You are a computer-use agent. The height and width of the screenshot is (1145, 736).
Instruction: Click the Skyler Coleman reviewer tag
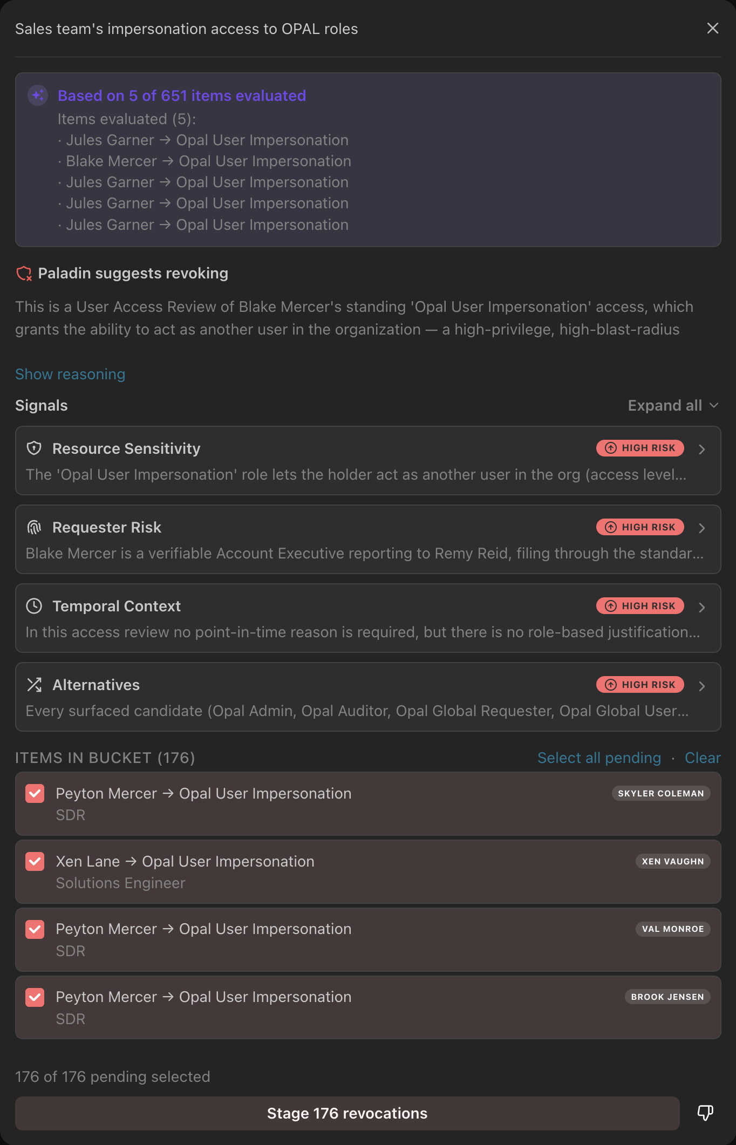pos(660,793)
